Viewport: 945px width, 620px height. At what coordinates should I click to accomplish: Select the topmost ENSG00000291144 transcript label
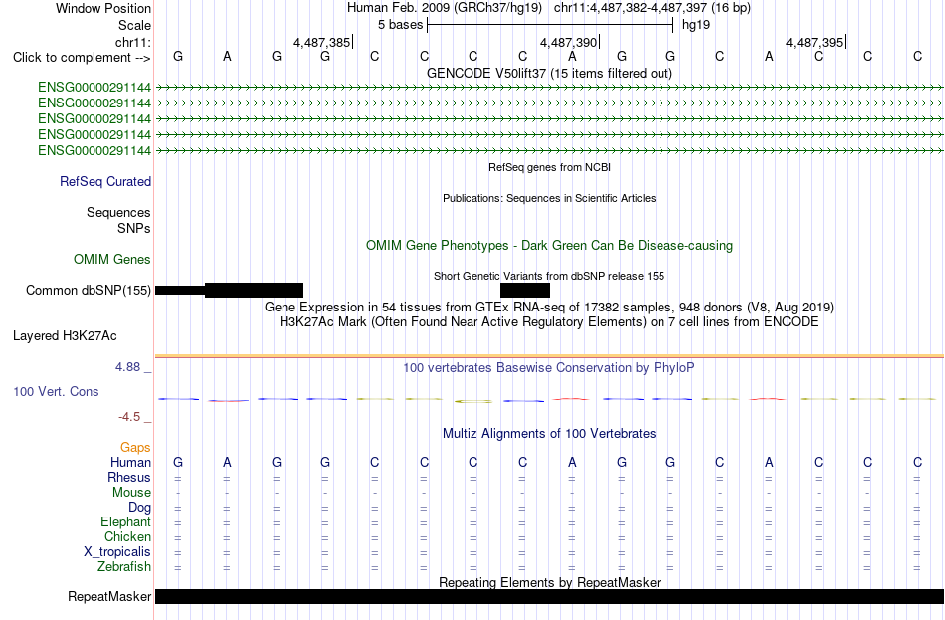point(94,87)
